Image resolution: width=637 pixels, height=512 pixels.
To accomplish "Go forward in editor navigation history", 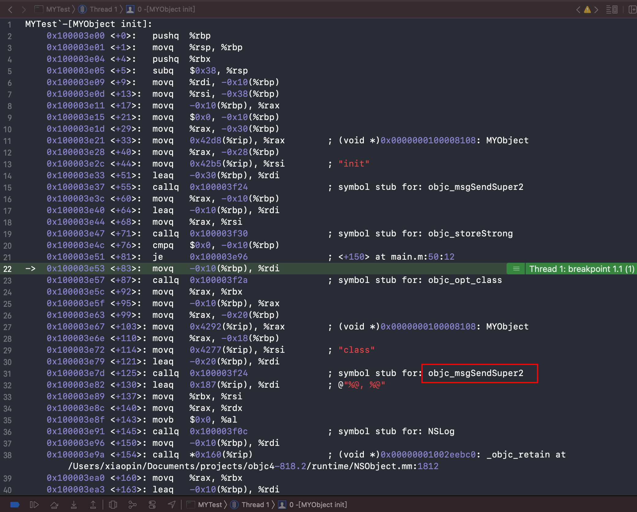I will pyautogui.click(x=24, y=9).
